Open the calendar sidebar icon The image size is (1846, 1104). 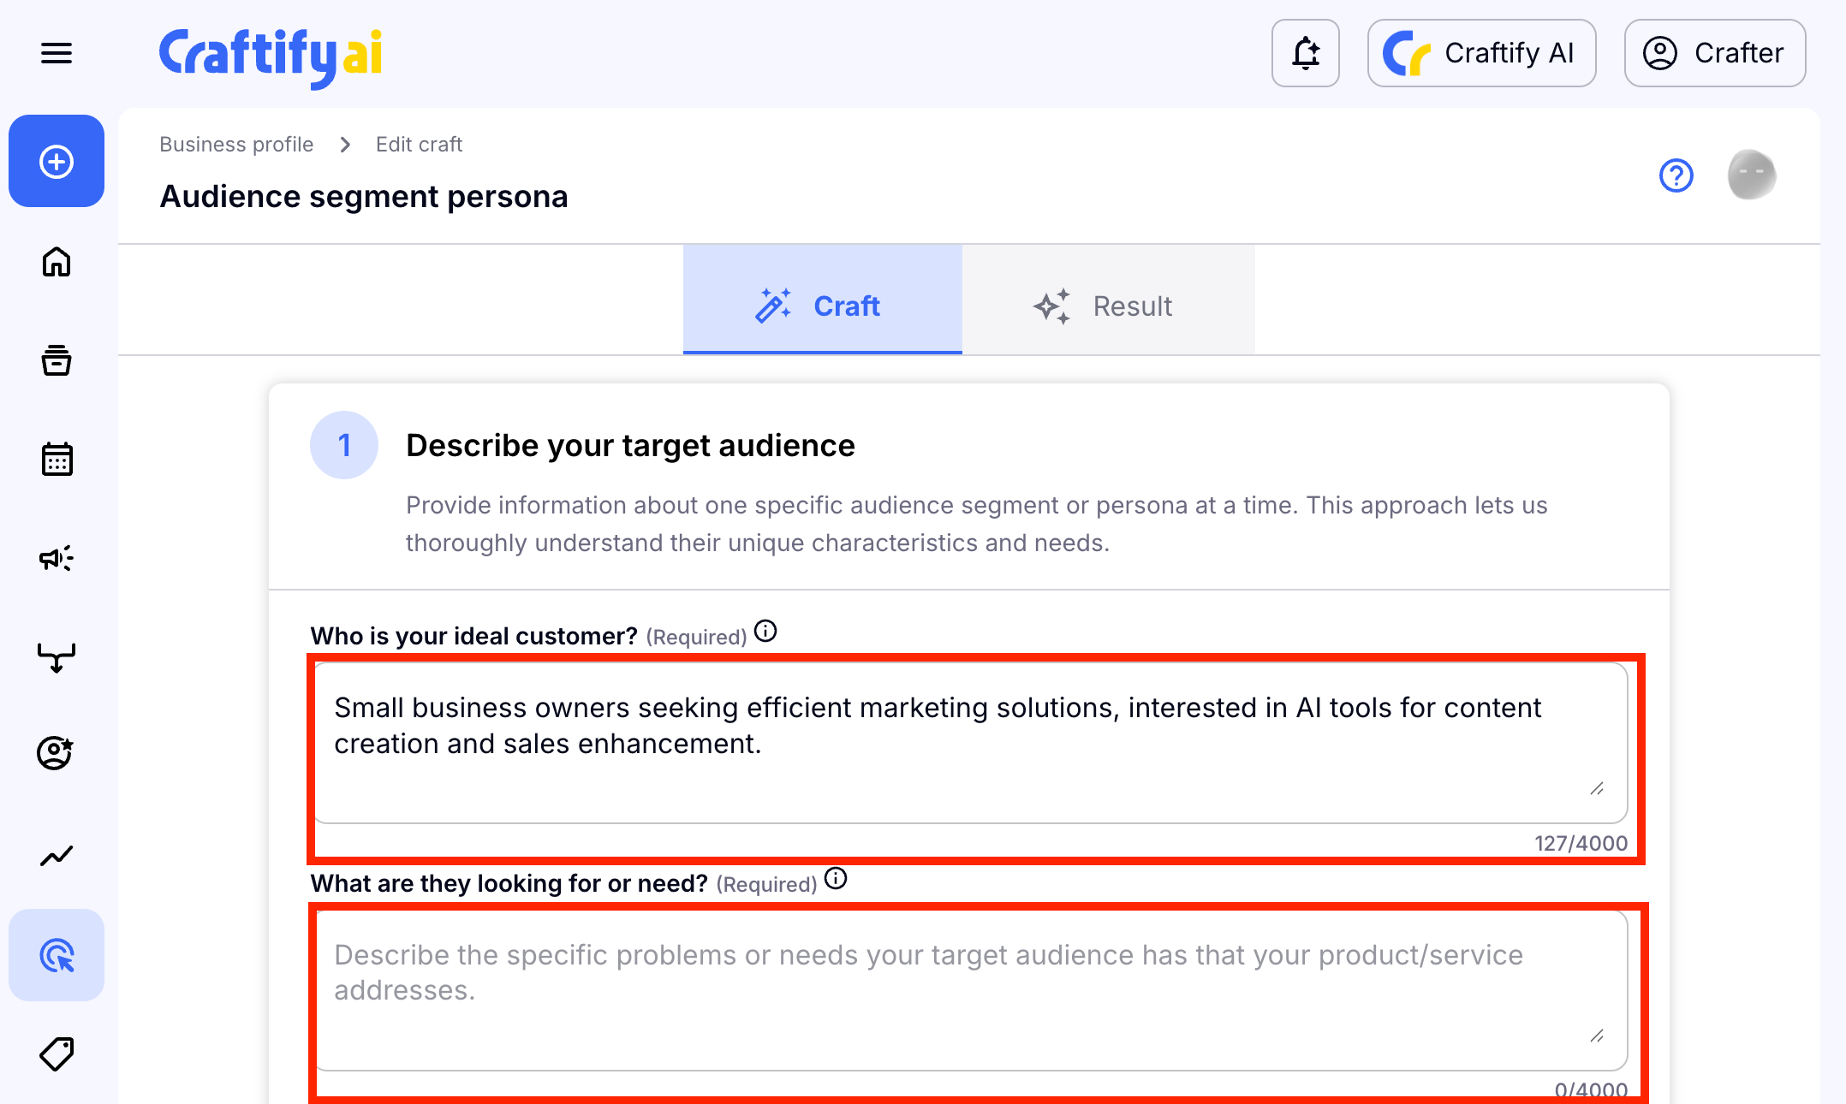coord(57,460)
